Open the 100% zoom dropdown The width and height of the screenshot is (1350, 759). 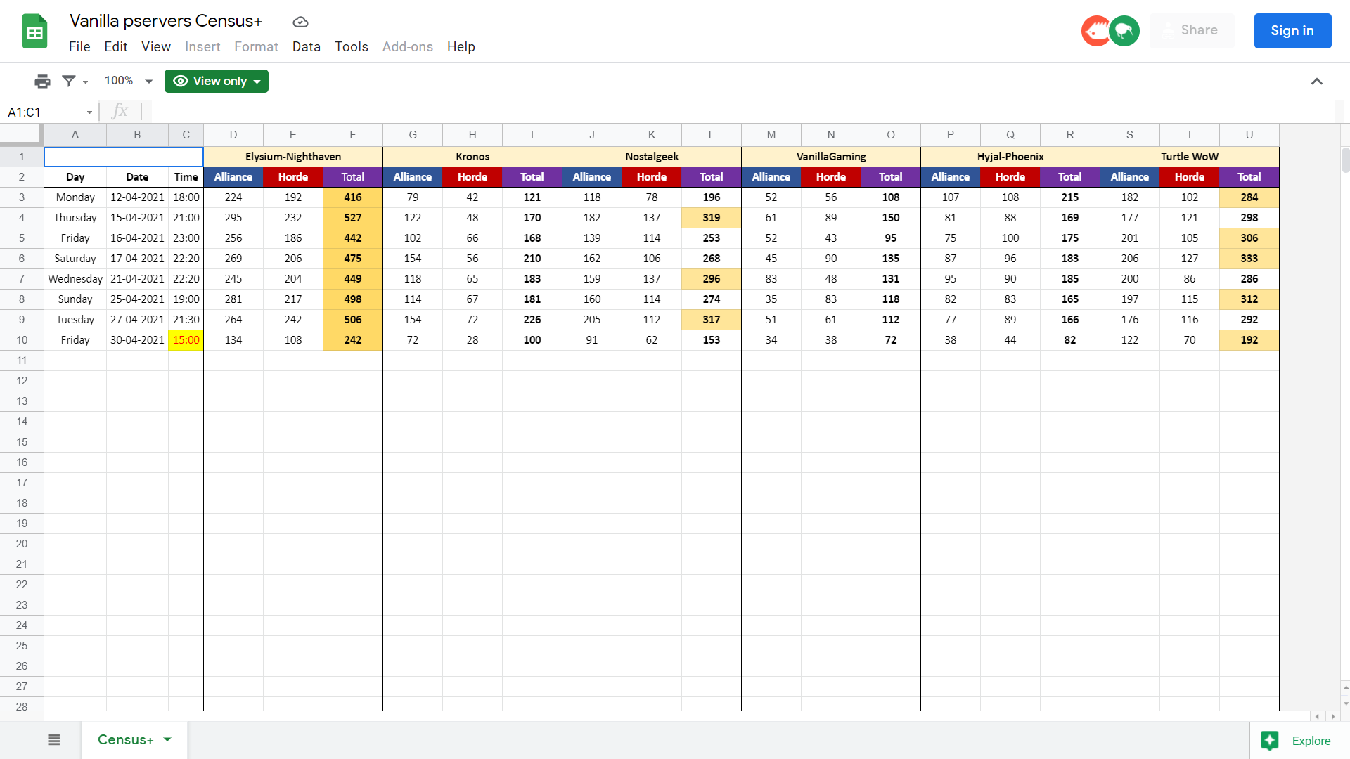129,82
